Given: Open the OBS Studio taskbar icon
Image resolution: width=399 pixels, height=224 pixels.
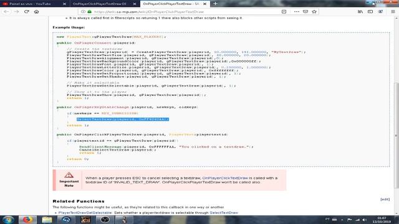Looking at the screenshot, I should (105, 220).
